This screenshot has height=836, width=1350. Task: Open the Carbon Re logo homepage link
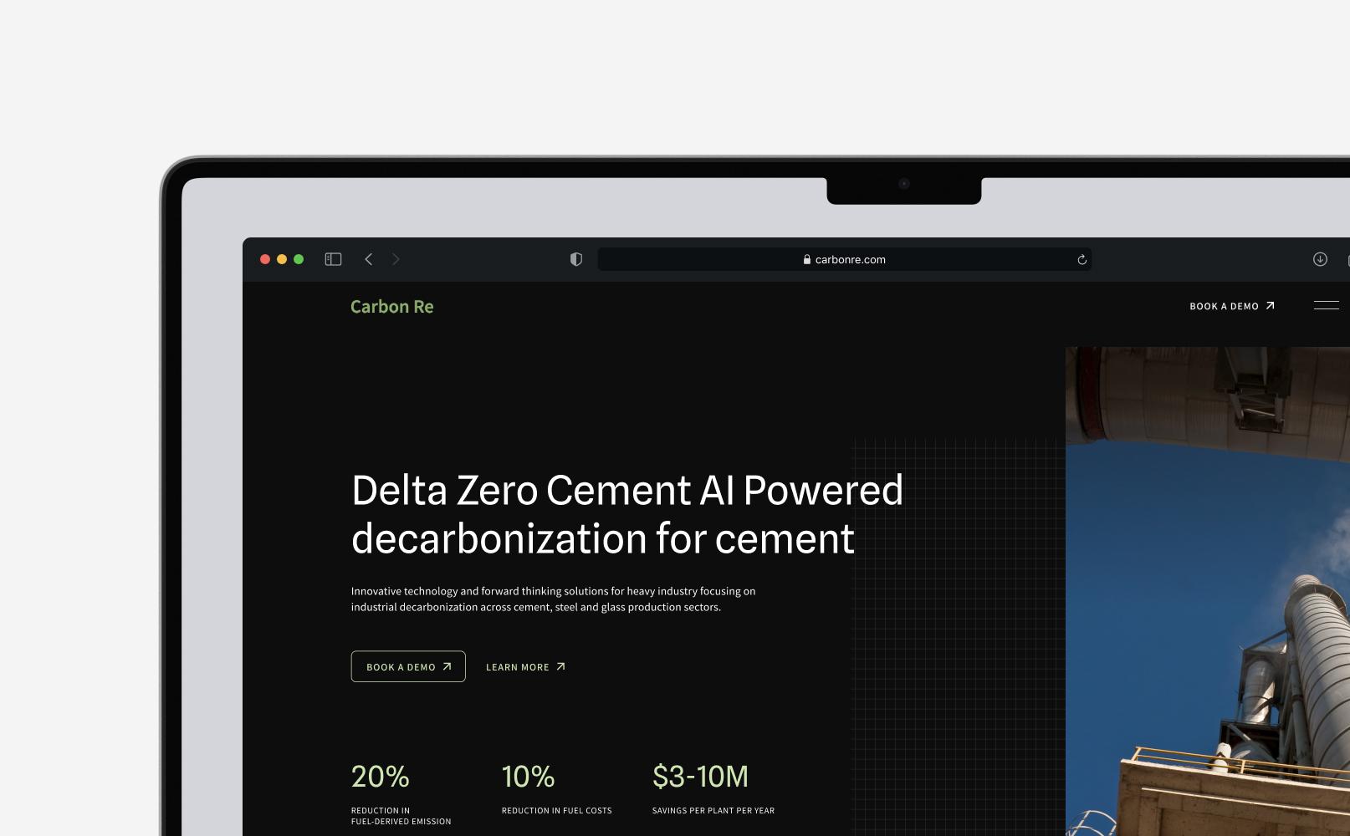tap(392, 307)
